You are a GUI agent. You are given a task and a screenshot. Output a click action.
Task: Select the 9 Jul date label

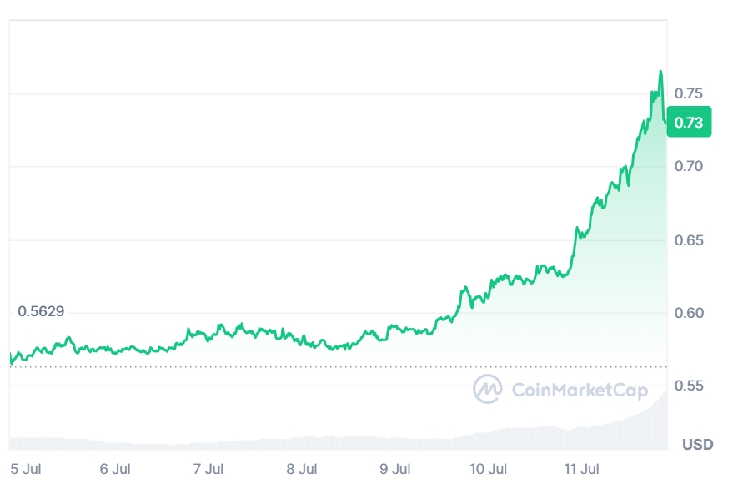395,468
